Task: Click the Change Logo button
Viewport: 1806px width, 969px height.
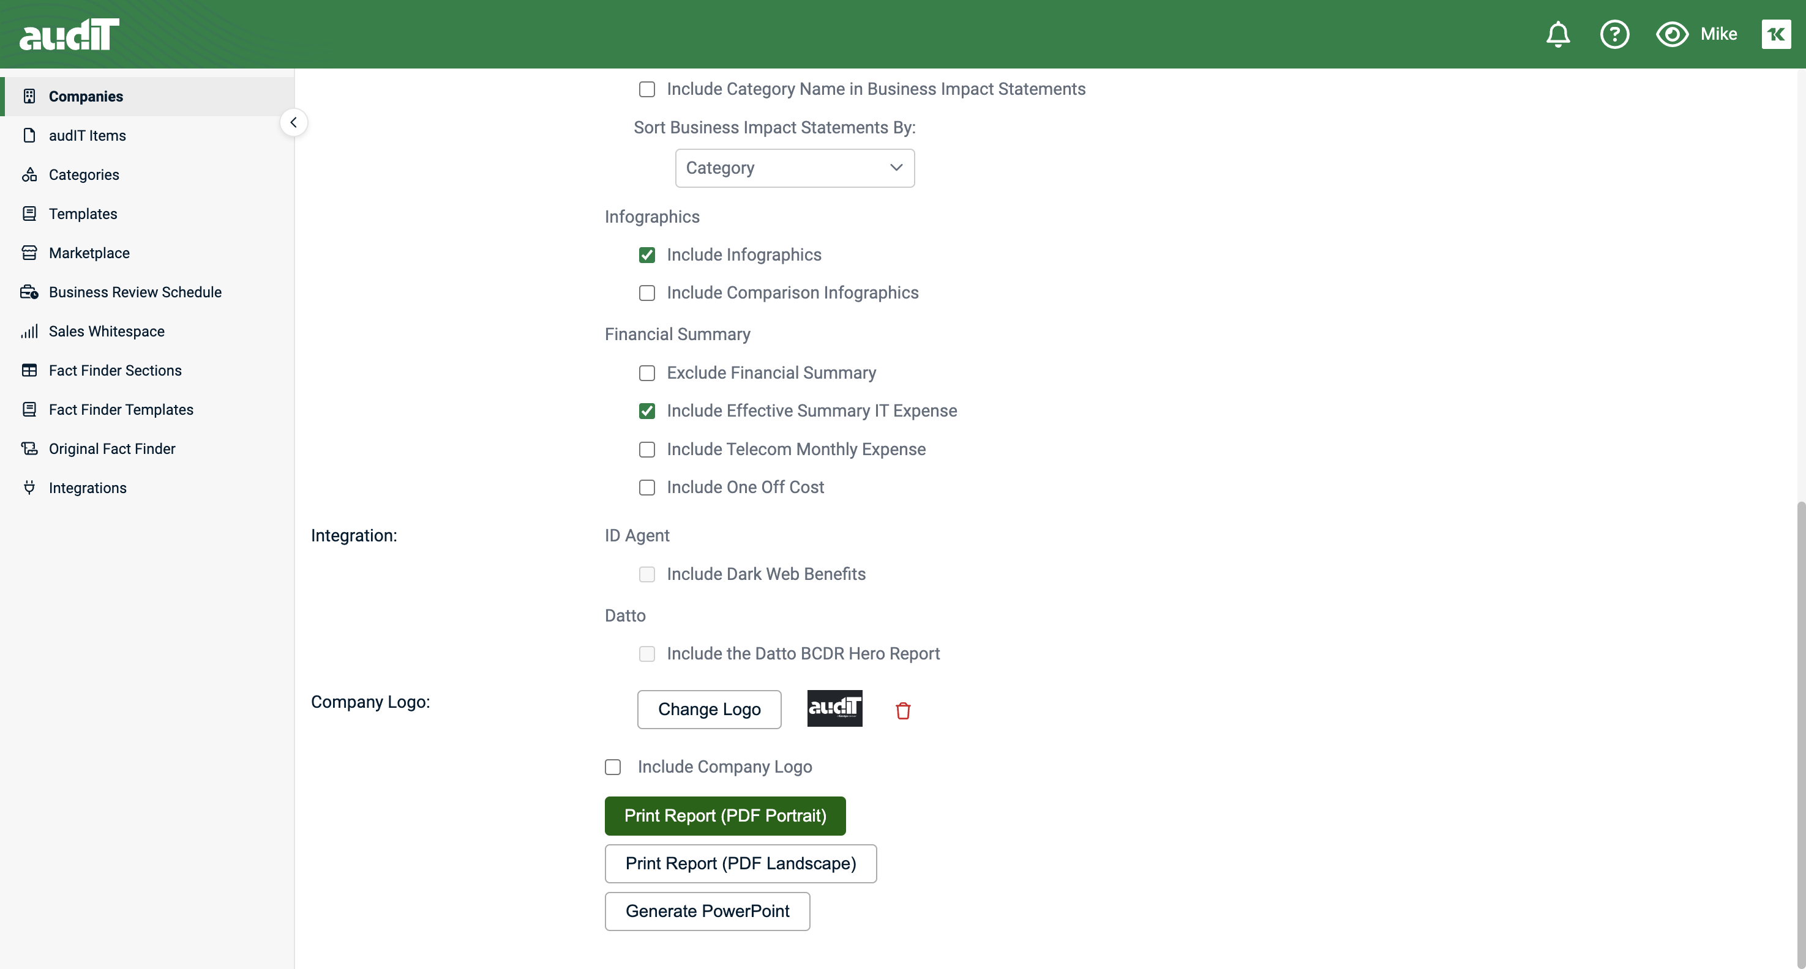Action: (709, 709)
